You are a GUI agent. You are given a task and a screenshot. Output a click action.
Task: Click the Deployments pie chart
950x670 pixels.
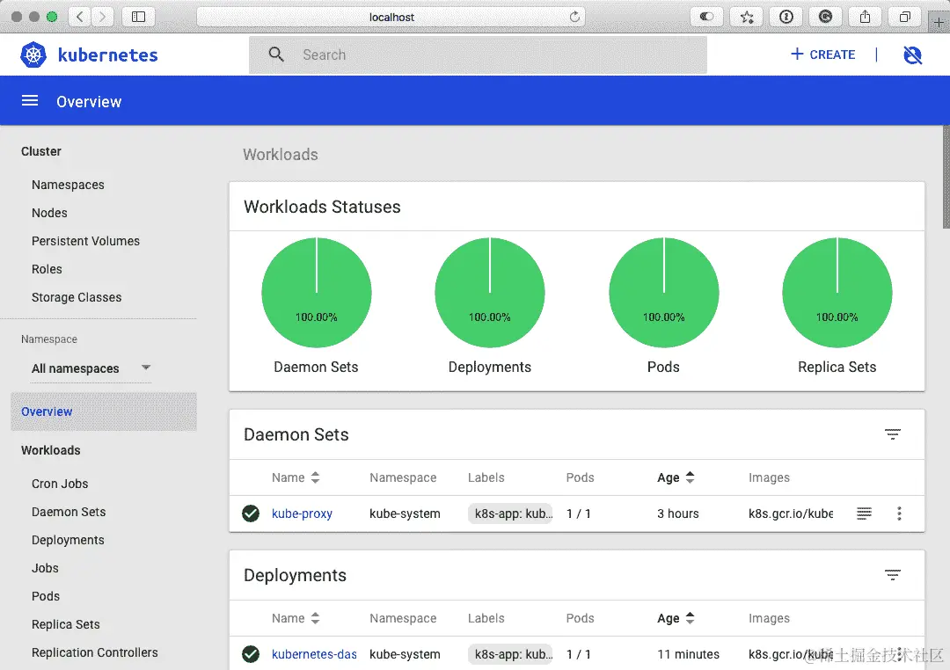tap(490, 293)
